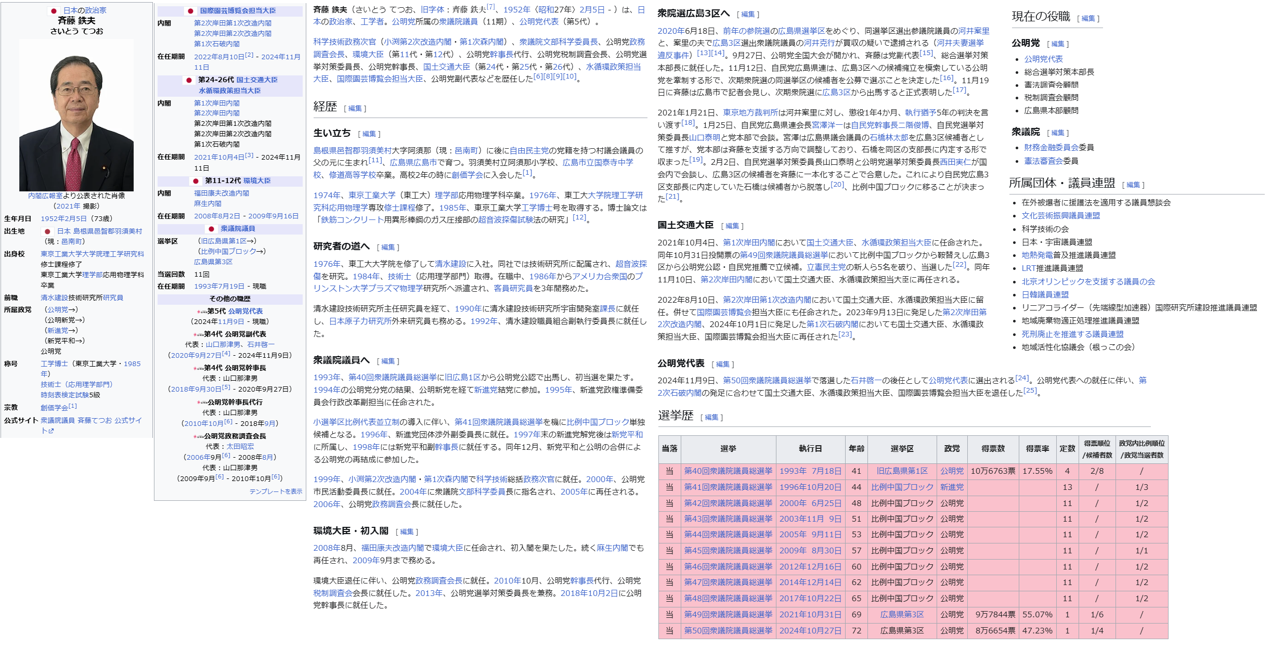Click the 執行日 column header in election table
The width and height of the screenshot is (1271, 648).
pyautogui.click(x=810, y=449)
